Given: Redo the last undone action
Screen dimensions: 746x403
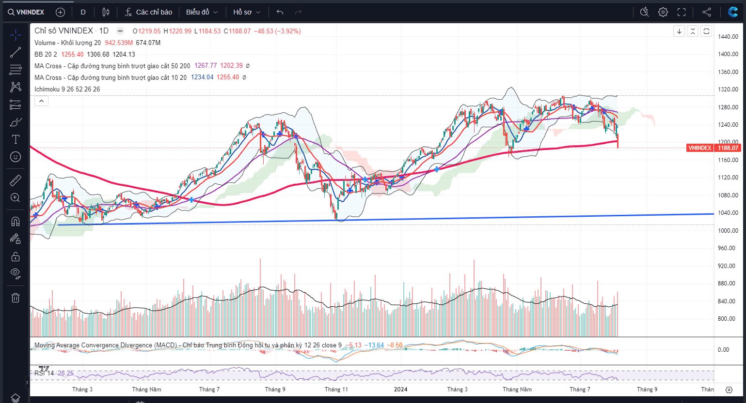Looking at the screenshot, I should (298, 12).
